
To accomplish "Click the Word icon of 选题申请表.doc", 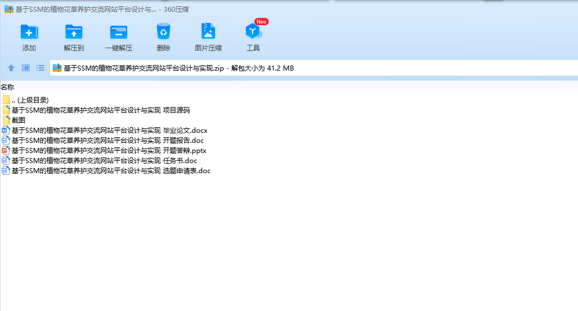I will point(6,171).
